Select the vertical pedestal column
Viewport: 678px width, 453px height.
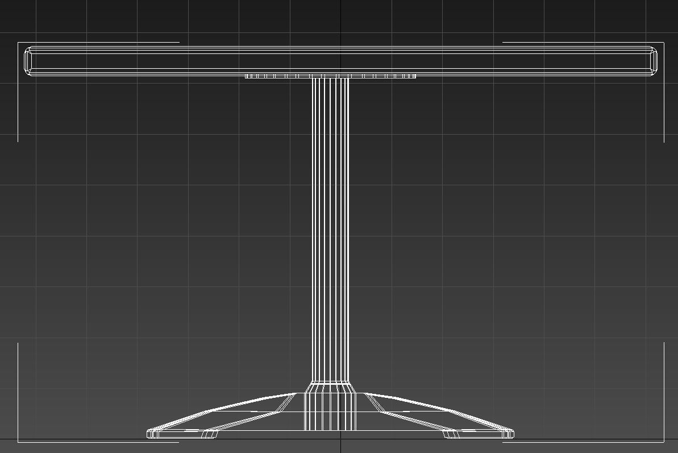pyautogui.click(x=330, y=229)
